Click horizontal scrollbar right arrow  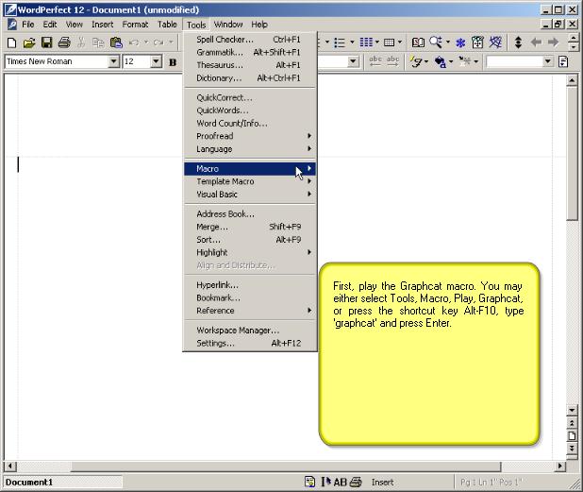point(559,466)
